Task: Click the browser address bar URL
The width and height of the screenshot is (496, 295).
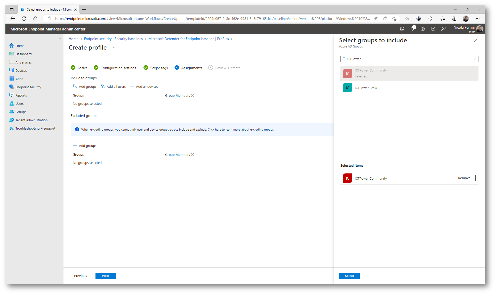Action: [212, 19]
